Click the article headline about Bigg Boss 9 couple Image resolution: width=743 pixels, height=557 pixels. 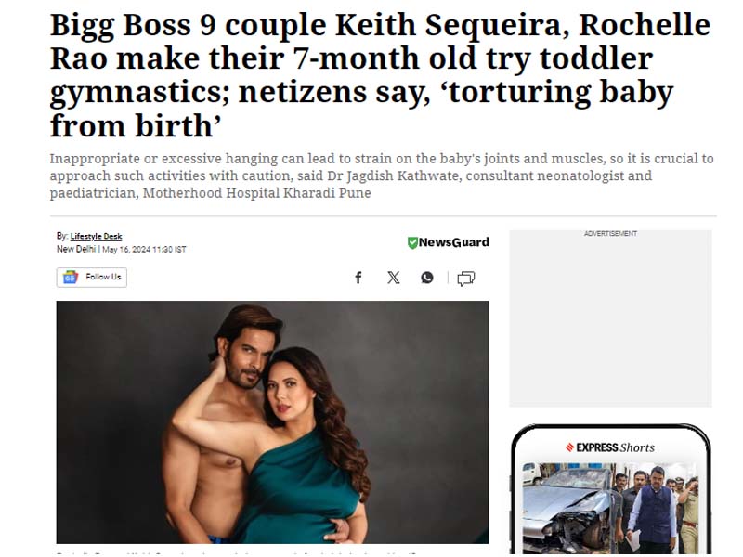(x=381, y=75)
